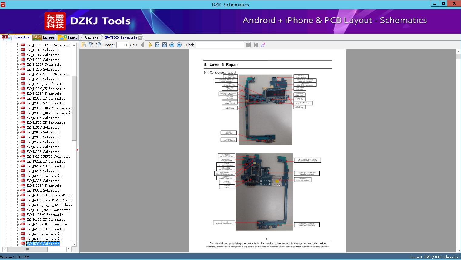Select SM-J200F_SS Schematic
The height and width of the screenshot is (260, 461).
[46, 103]
